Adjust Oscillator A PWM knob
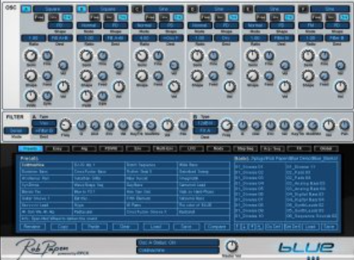The width and height of the screenshot is (354, 260). [x=31, y=96]
